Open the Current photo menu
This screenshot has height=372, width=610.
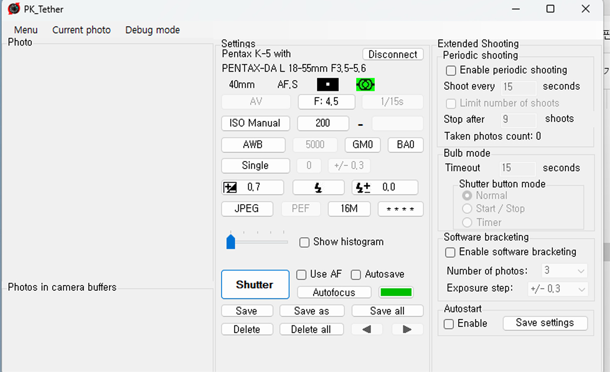click(x=81, y=30)
